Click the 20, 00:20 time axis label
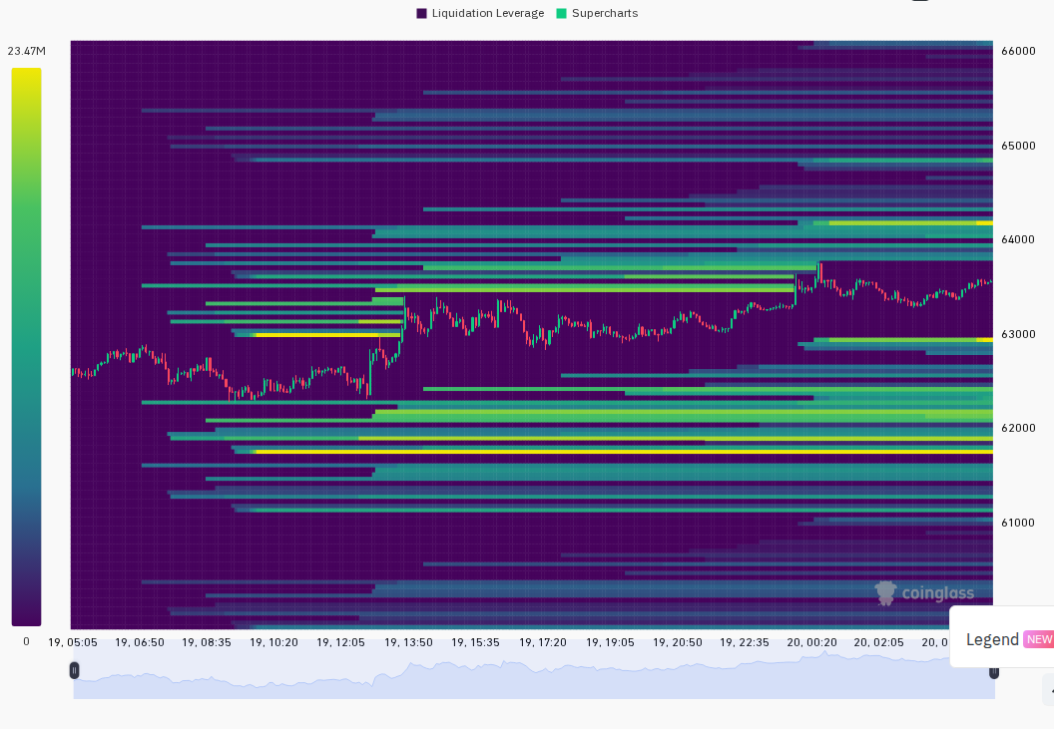The width and height of the screenshot is (1054, 729). coord(812,642)
